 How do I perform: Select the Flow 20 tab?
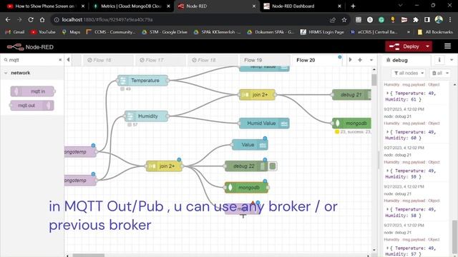pyautogui.click(x=317, y=60)
